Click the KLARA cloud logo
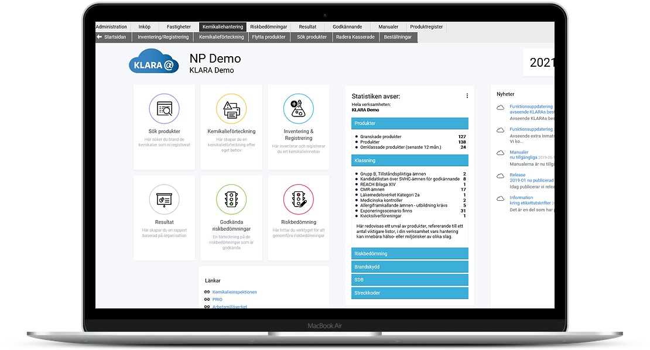The height and width of the screenshot is (350, 650). (154, 61)
